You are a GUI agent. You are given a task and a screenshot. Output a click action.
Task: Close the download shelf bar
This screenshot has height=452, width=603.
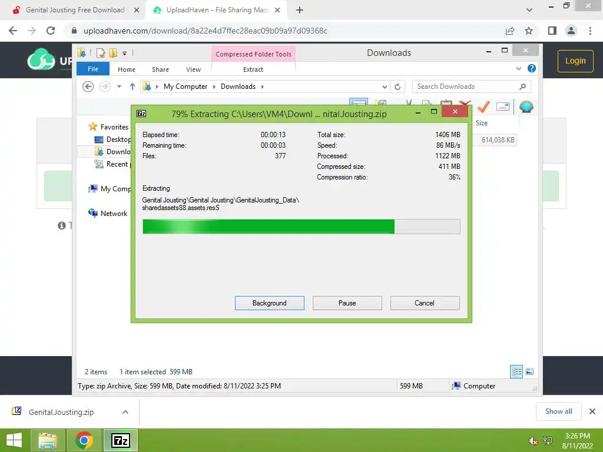(592, 411)
